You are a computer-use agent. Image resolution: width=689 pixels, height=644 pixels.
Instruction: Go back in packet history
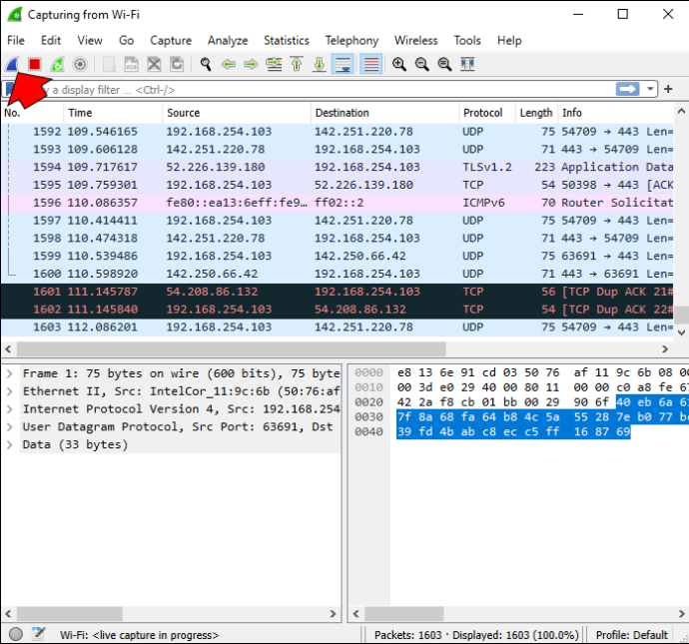(228, 65)
